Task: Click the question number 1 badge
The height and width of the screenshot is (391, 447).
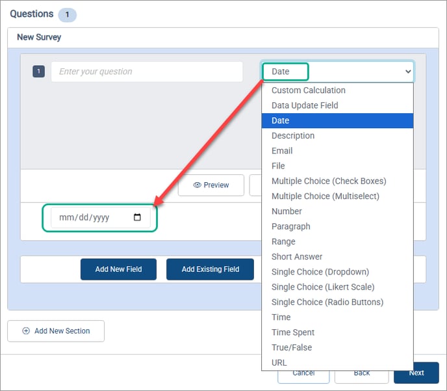Action: click(38, 72)
